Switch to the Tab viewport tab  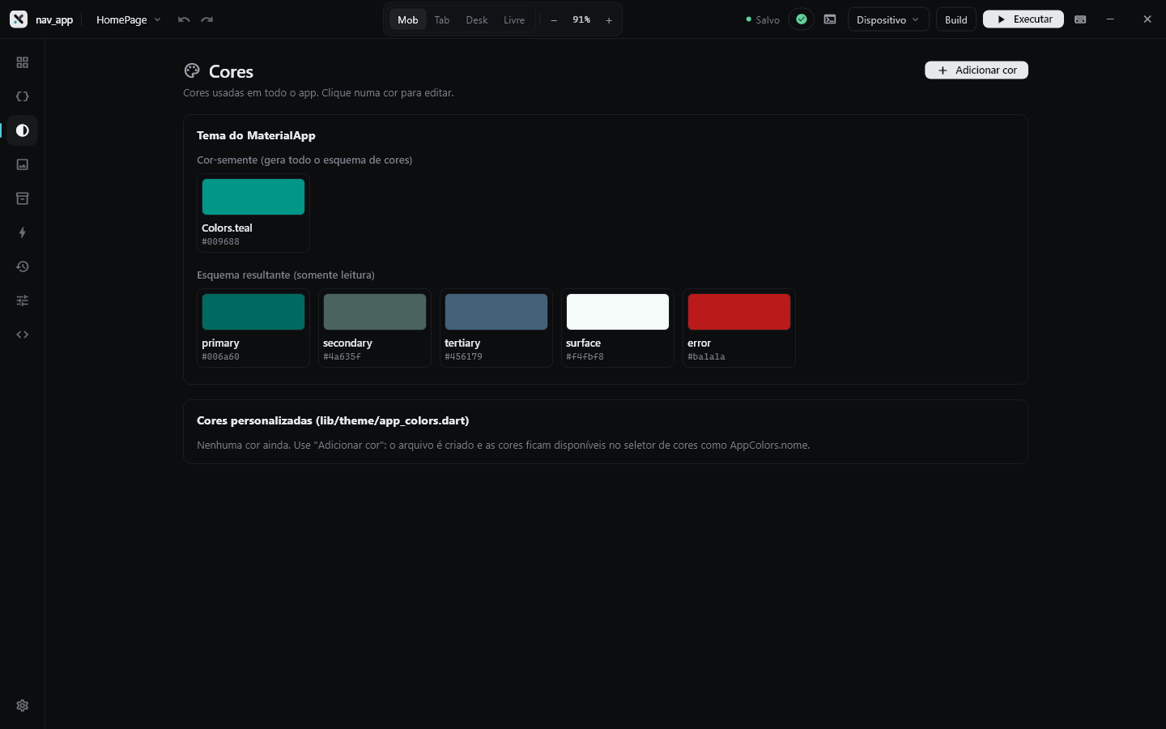[x=442, y=19]
